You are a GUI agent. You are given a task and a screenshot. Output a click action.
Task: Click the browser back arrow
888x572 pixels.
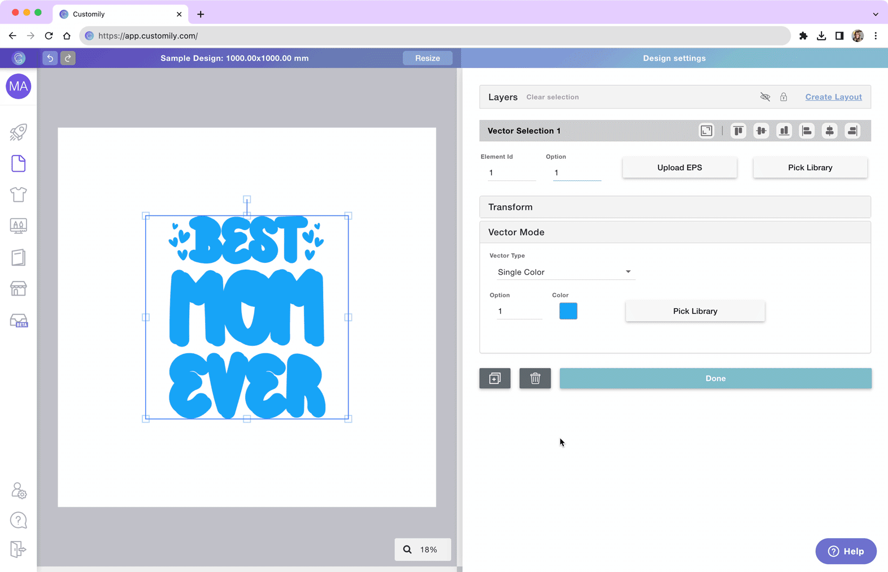pyautogui.click(x=12, y=36)
